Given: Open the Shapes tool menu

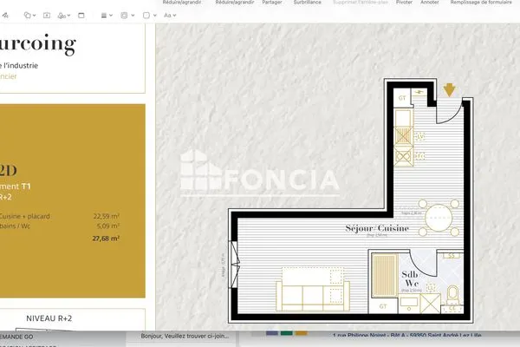Looking at the screenshot, I should click(29, 16).
